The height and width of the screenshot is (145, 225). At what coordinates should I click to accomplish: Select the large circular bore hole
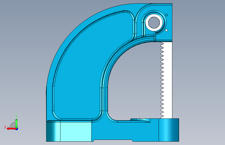click(154, 22)
